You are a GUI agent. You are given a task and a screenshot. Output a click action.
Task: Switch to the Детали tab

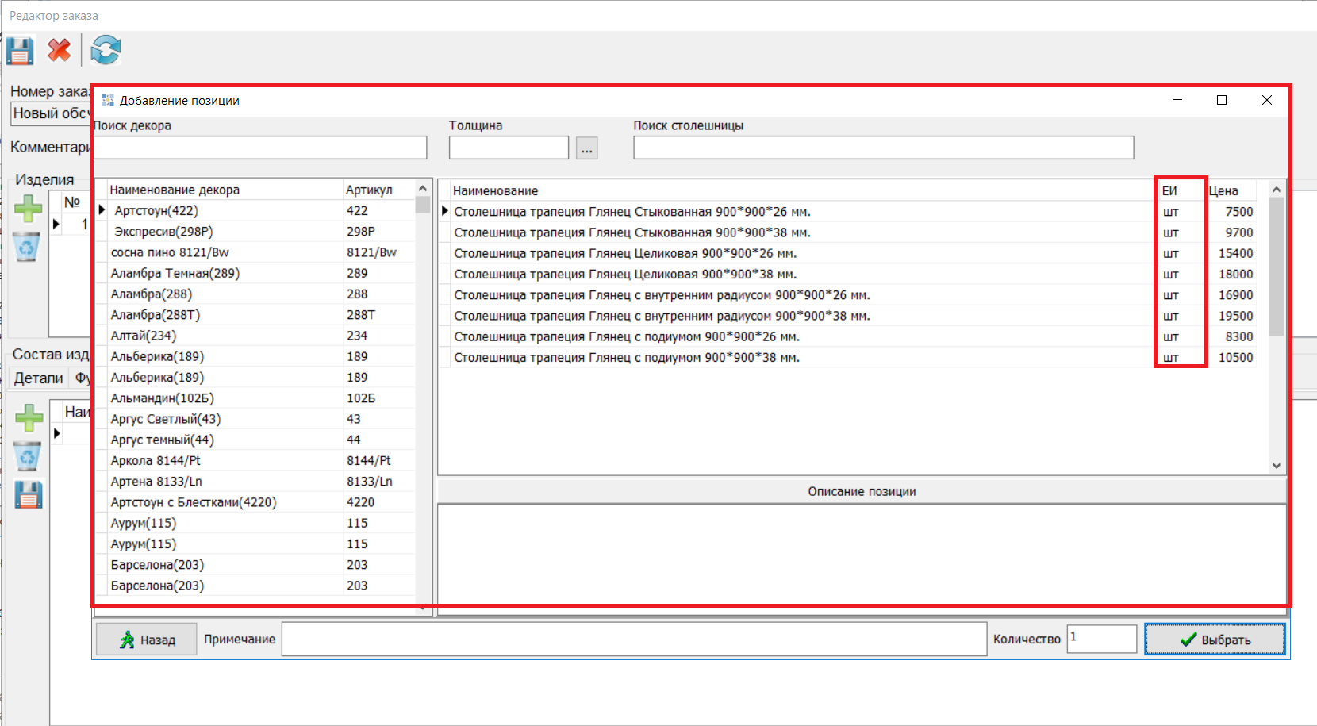coord(38,378)
